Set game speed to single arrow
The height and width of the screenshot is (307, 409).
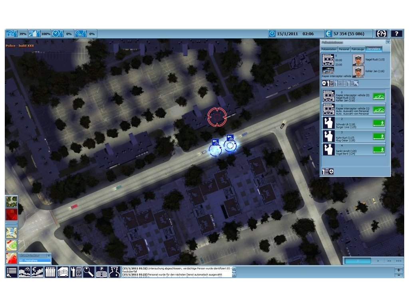coord(378,261)
